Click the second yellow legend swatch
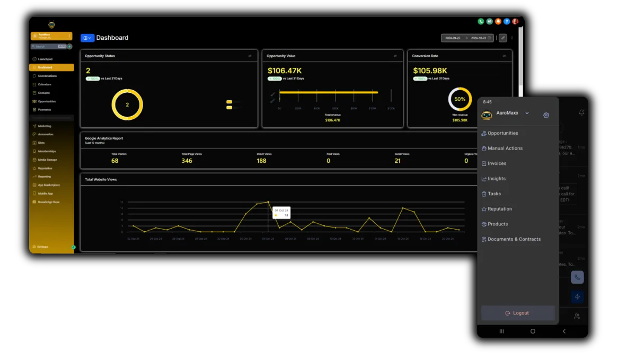636x358 pixels. point(229,108)
